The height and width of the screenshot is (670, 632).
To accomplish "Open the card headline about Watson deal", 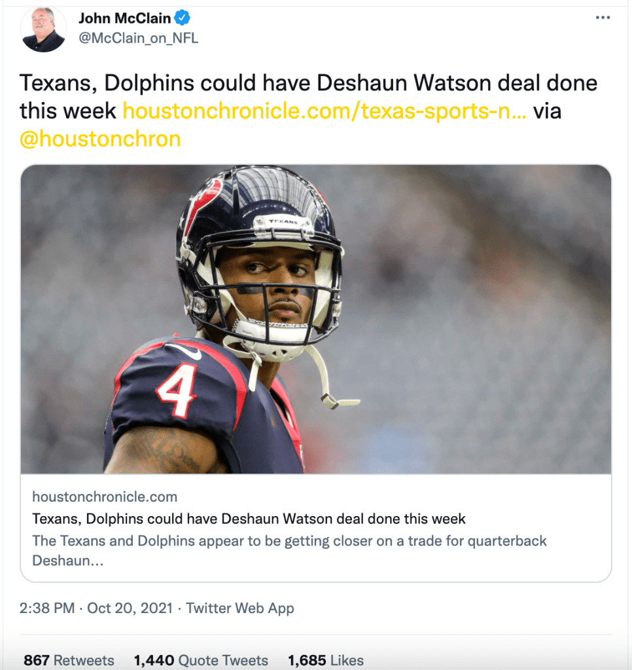I will point(249,519).
